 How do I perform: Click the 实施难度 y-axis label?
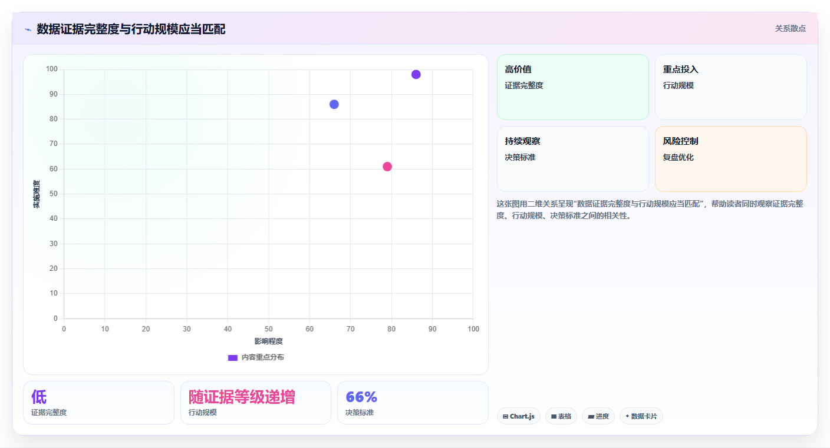pyautogui.click(x=37, y=194)
